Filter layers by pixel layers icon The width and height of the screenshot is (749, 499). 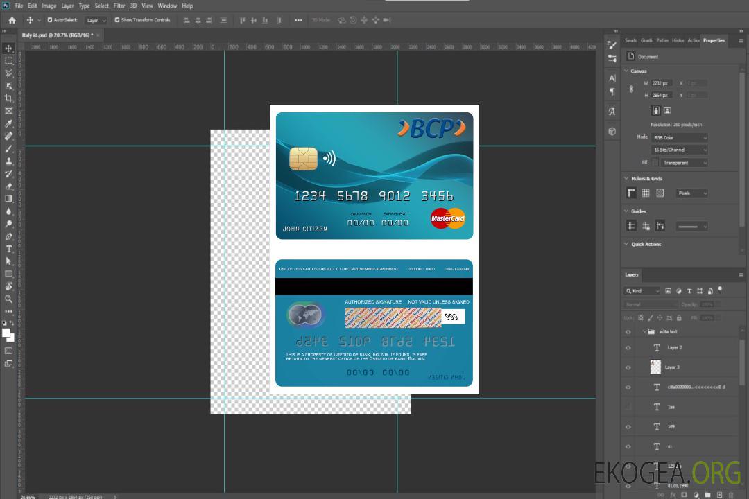click(669, 291)
